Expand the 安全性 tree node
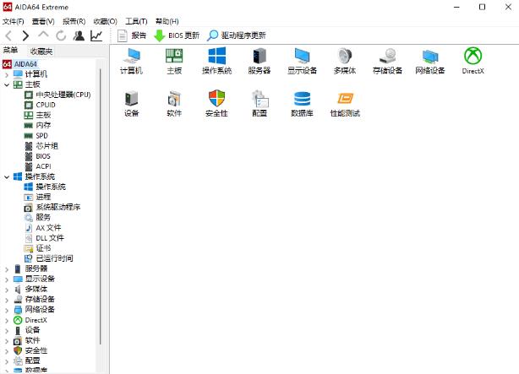Viewport: 519px width, 374px height. pos(7,351)
